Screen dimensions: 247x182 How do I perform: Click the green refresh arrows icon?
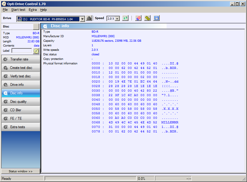[x=125, y=18]
